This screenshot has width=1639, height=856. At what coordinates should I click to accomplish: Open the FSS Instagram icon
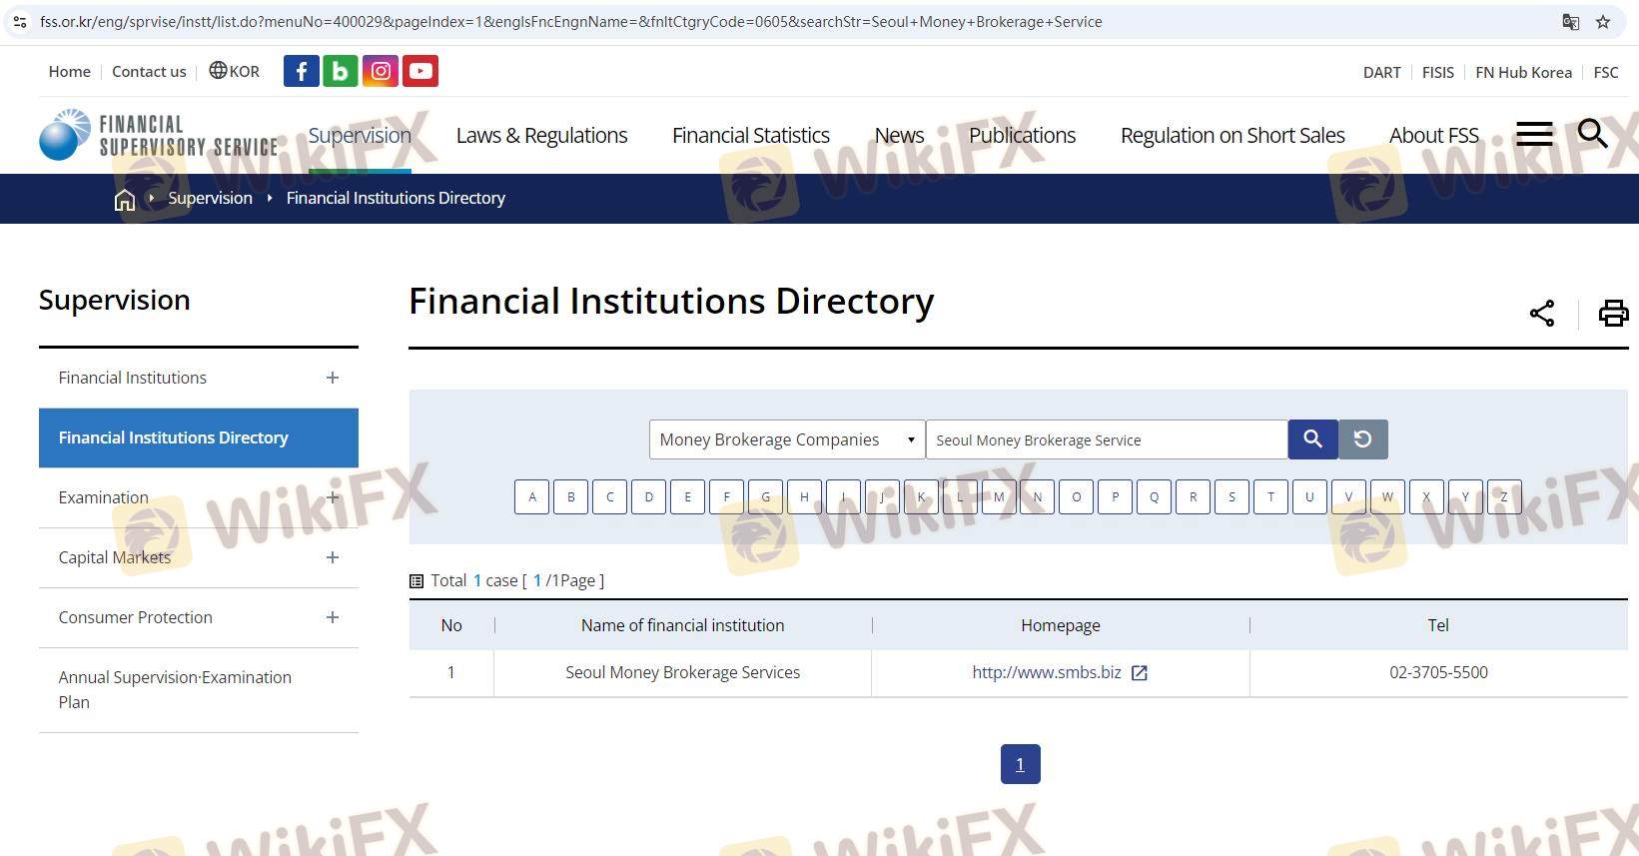tap(381, 71)
